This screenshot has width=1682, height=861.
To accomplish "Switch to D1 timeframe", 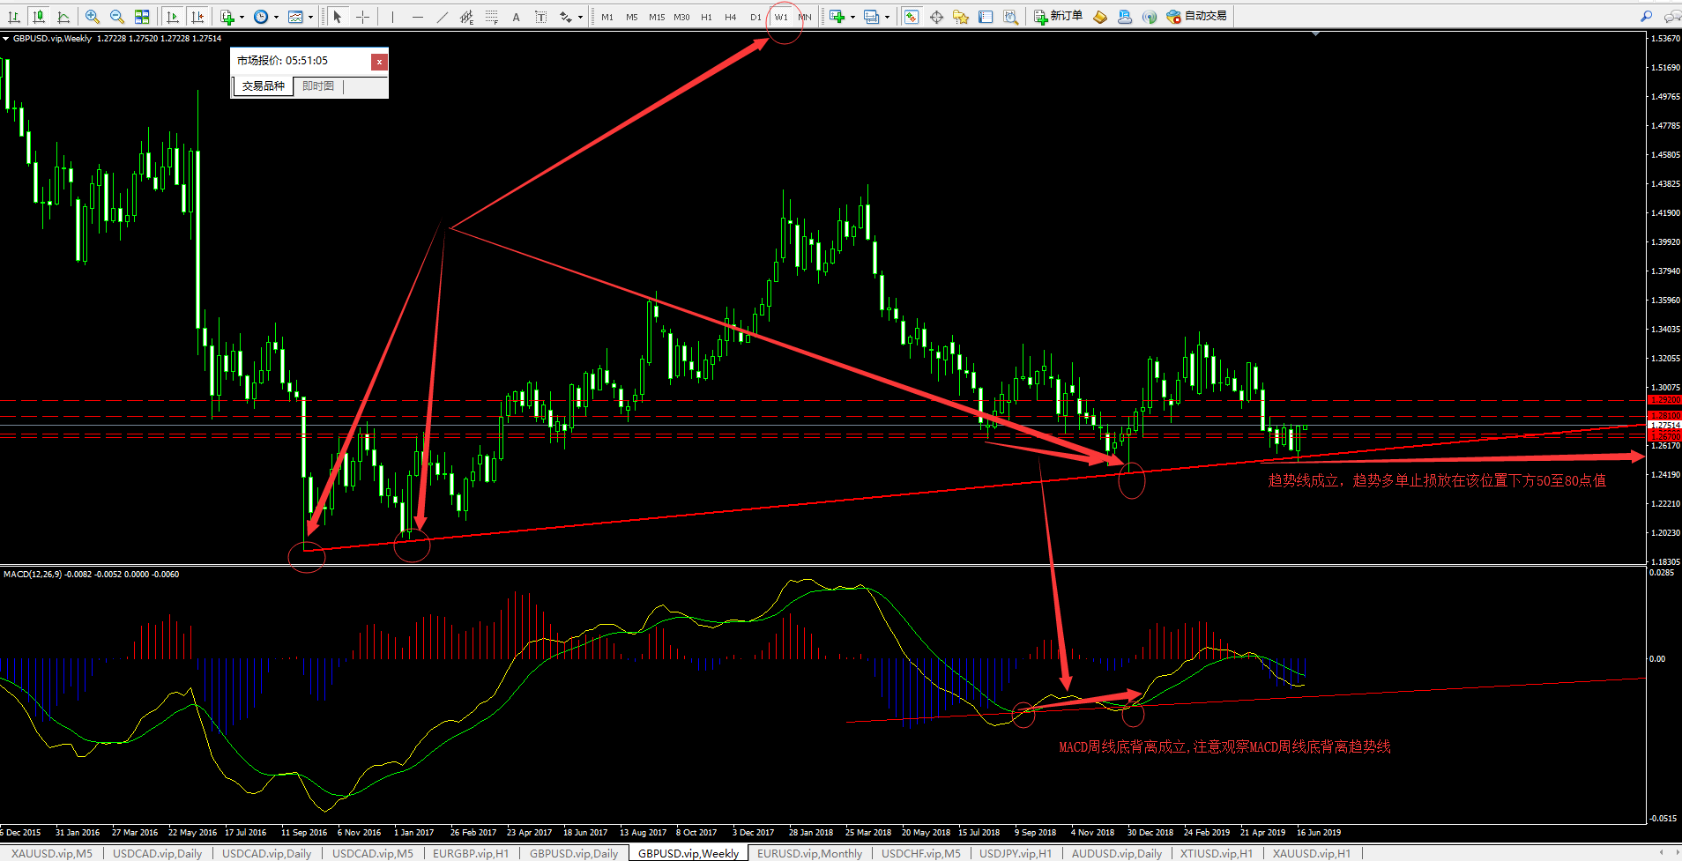I will [x=755, y=17].
